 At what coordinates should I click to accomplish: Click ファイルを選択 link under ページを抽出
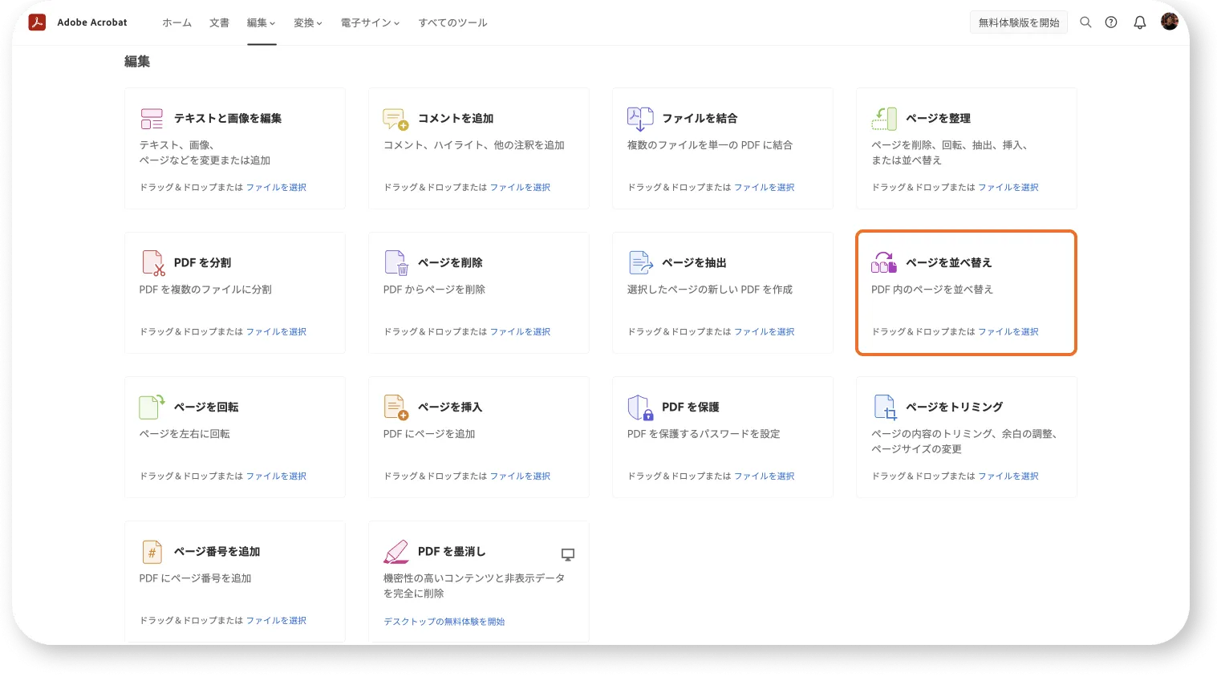pos(764,332)
